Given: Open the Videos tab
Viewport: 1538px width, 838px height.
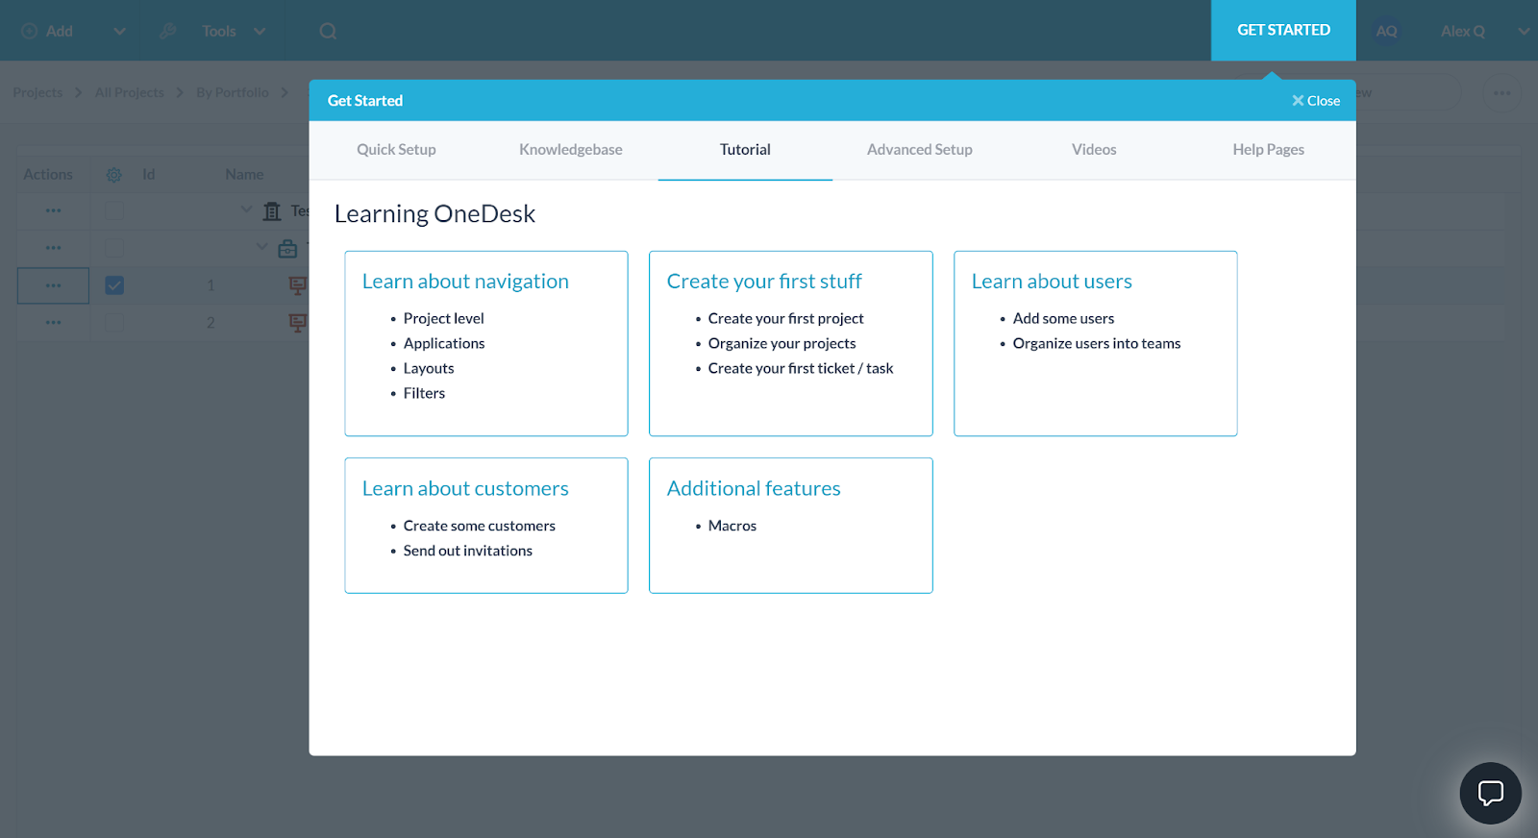Looking at the screenshot, I should tap(1094, 150).
